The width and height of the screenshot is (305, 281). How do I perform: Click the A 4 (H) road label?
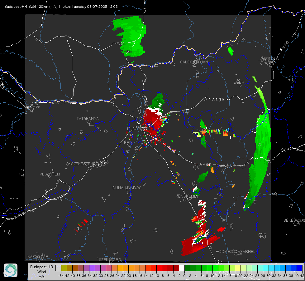[x=205, y=165]
